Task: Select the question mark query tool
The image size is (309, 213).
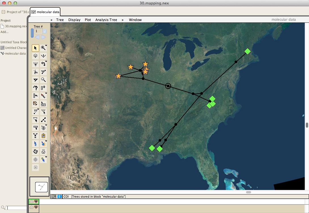Action: pos(35,88)
